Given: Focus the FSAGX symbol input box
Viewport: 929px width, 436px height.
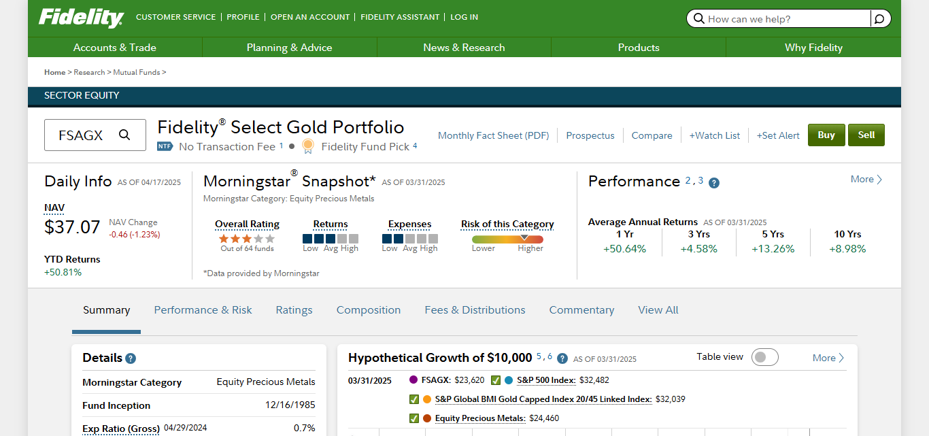Looking at the screenshot, I should pyautogui.click(x=95, y=135).
